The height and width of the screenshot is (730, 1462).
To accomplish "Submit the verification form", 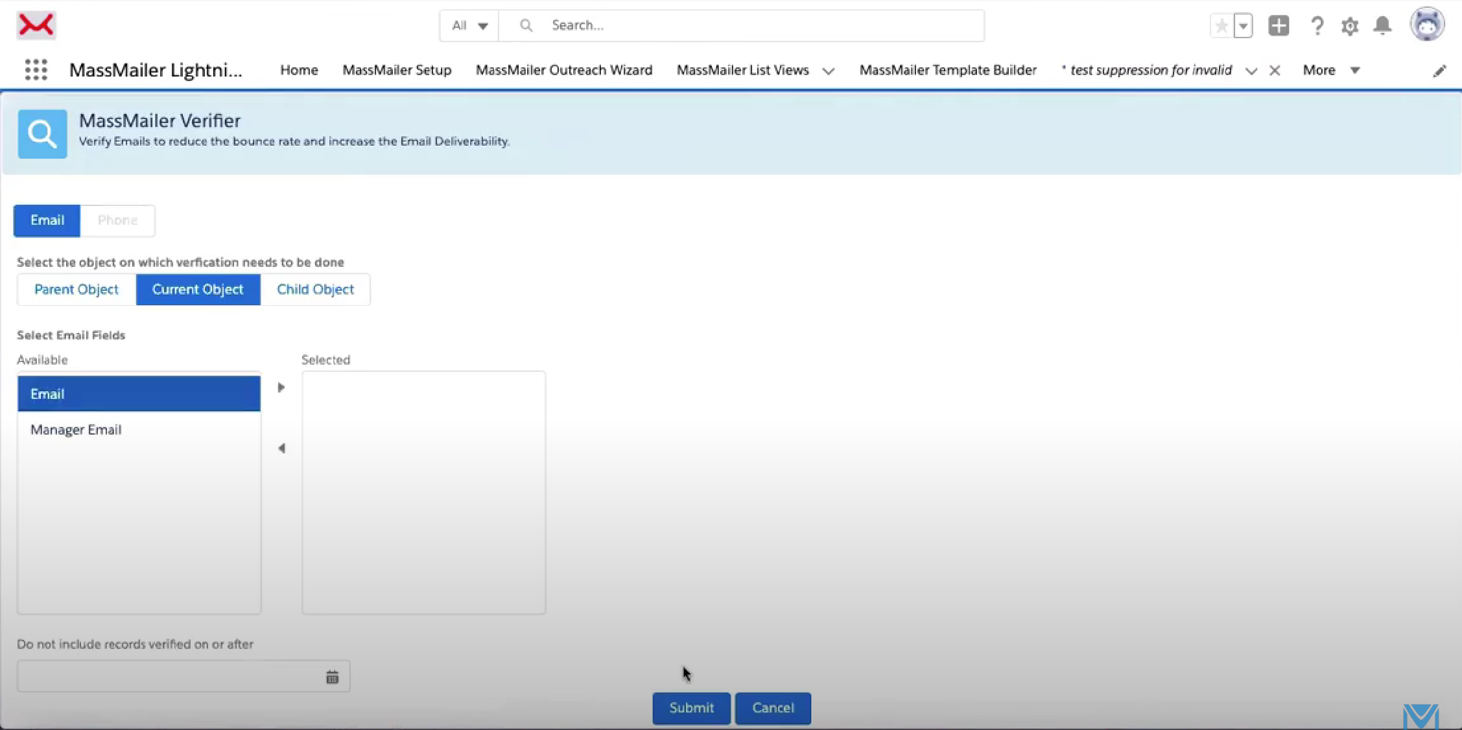I will [691, 708].
